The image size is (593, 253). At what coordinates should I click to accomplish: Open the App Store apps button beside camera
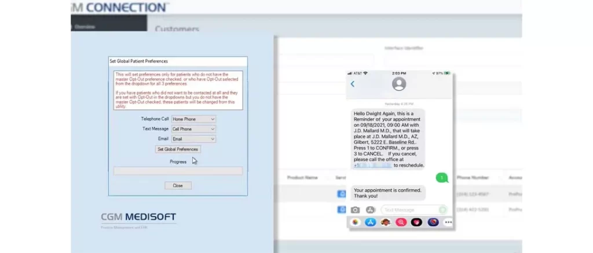coord(370,210)
